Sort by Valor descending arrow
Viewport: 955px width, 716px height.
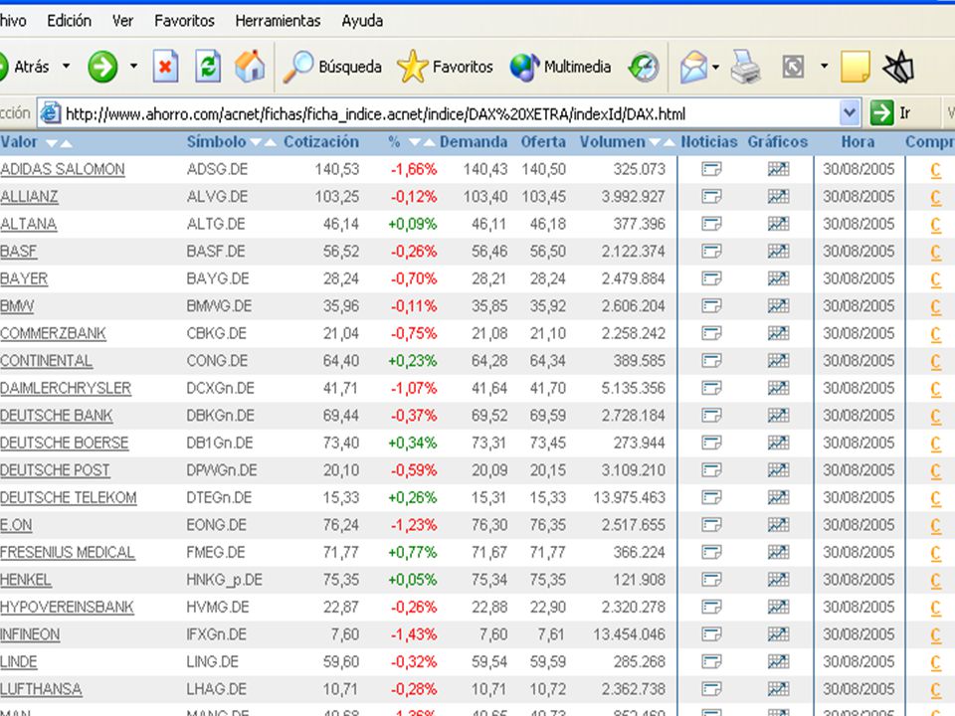pyautogui.click(x=52, y=143)
